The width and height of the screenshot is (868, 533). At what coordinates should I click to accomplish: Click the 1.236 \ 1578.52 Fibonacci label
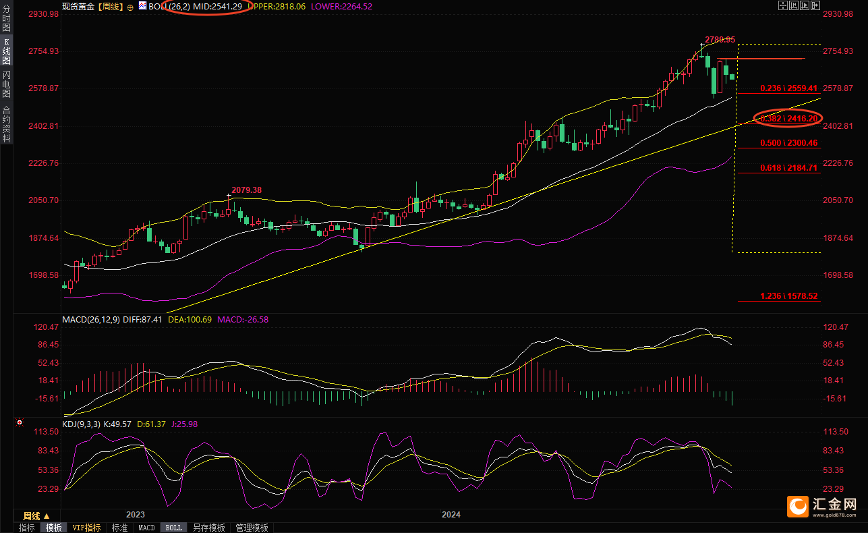(788, 296)
